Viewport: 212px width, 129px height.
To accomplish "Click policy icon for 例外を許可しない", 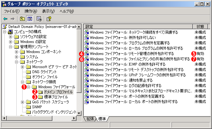I will pyautogui.click(x=87, y=37).
